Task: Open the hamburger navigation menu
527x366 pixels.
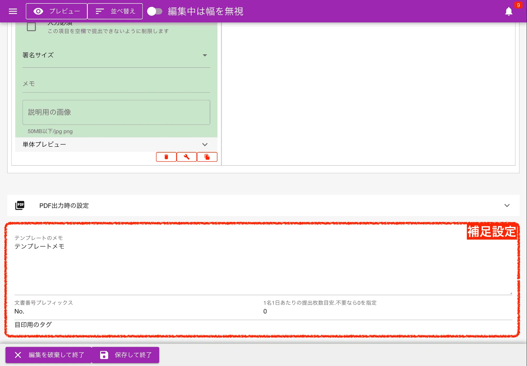Action: coord(13,11)
